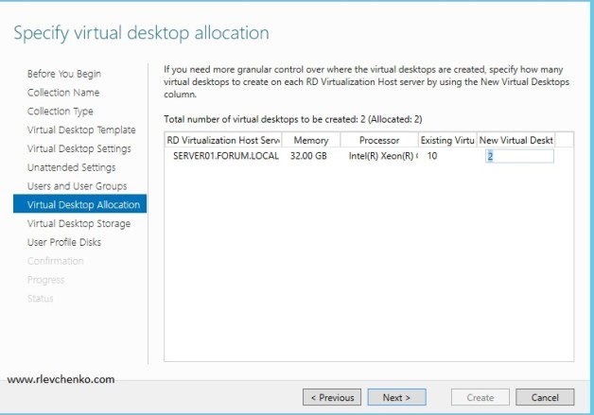Open the Virtual Desktop Storage step
The image size is (594, 415).
click(x=79, y=224)
